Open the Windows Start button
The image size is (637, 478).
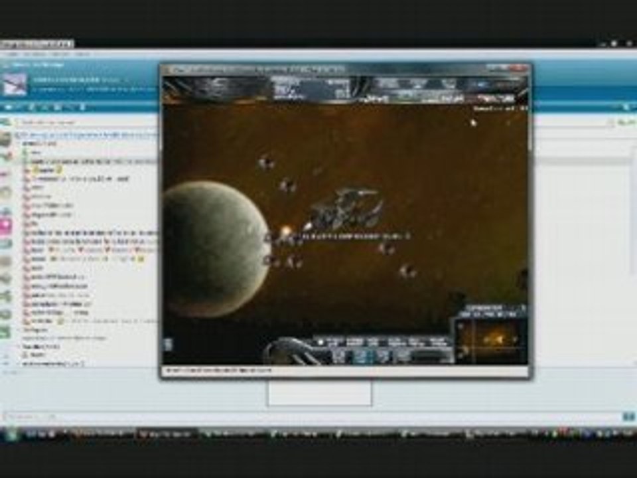click(x=11, y=434)
